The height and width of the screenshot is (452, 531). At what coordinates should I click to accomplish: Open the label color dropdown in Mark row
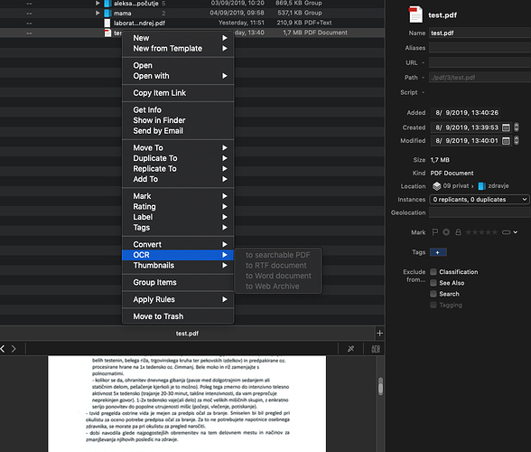click(509, 232)
